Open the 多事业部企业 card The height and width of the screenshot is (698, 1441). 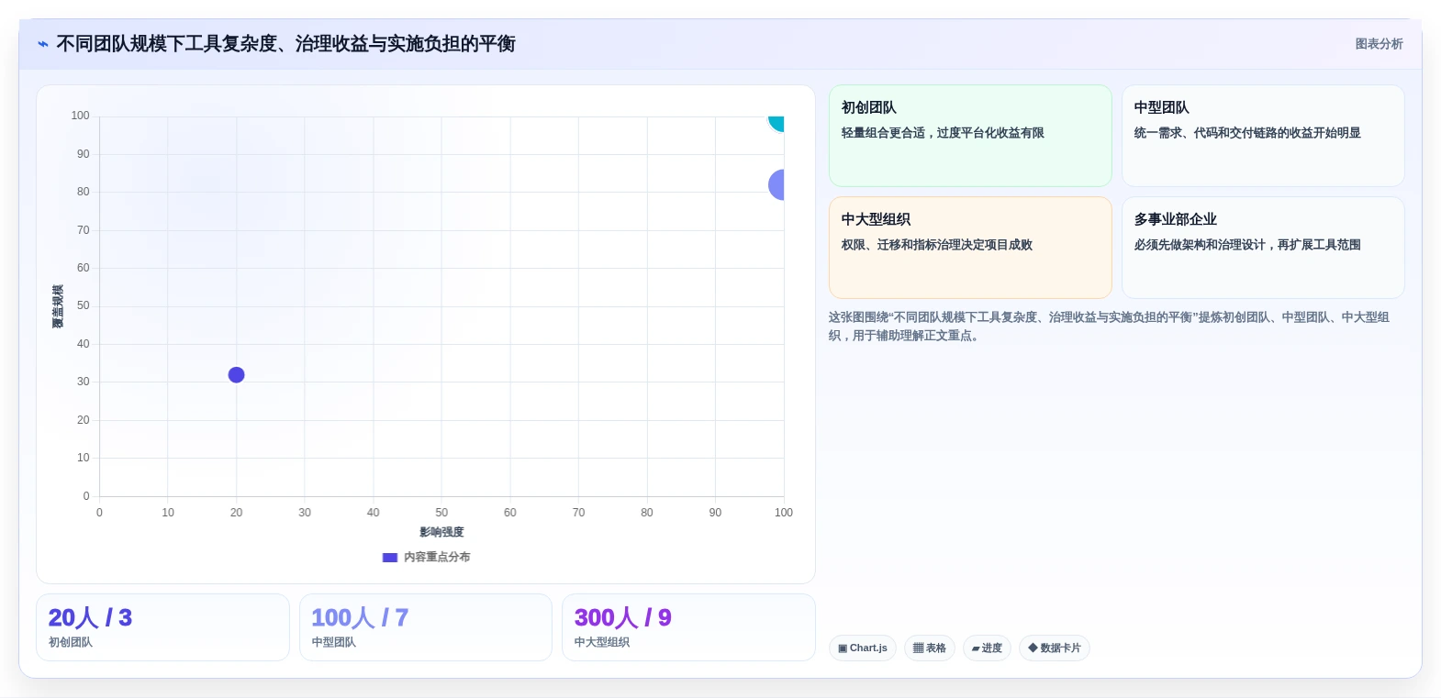coord(1263,248)
